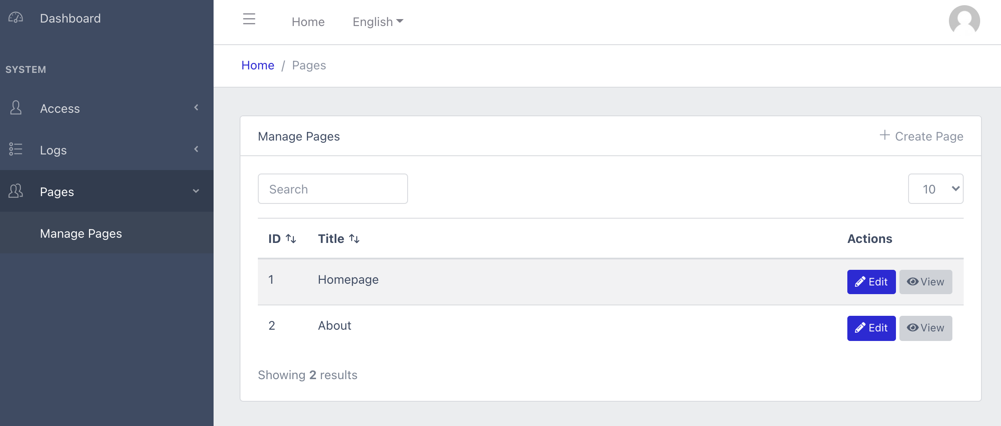This screenshot has width=1001, height=426.
Task: Click the Logs list icon in sidebar
Action: click(x=16, y=149)
